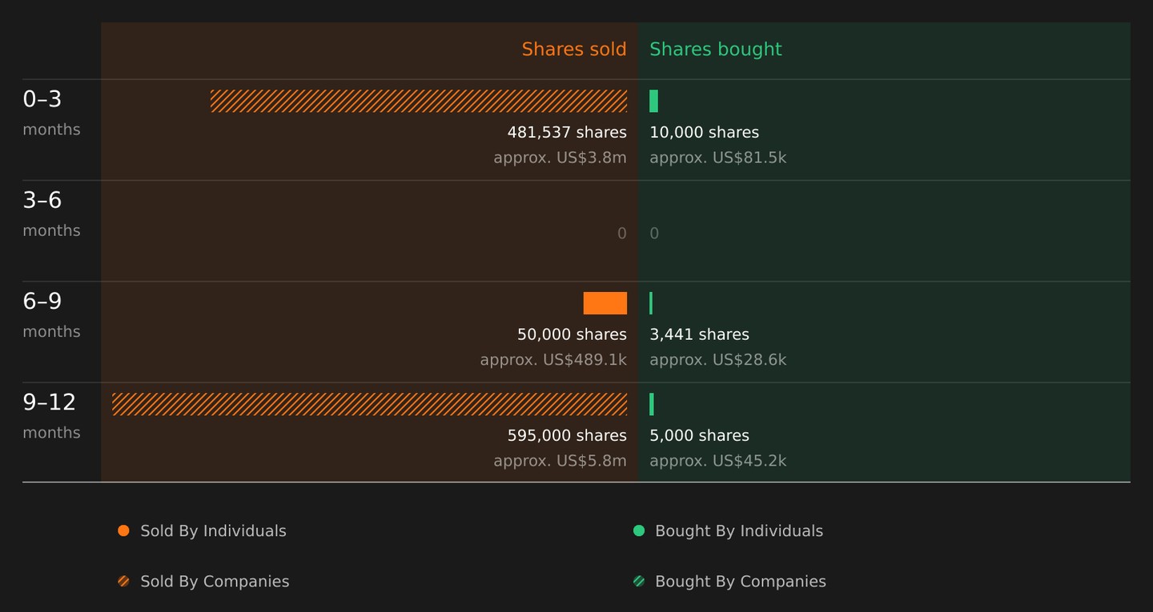The image size is (1153, 612).
Task: Click the 0–3 months bought green bar
Action: coord(654,101)
